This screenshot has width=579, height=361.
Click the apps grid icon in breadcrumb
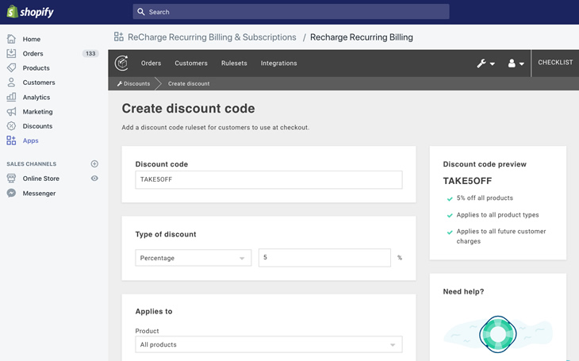tap(118, 36)
